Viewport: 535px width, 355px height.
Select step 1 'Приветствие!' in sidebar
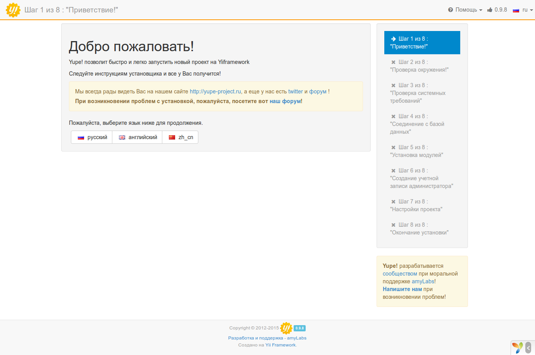422,43
